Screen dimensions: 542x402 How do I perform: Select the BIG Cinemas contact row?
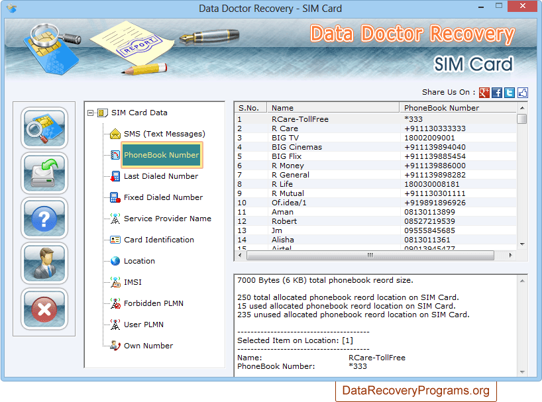[x=376, y=147]
